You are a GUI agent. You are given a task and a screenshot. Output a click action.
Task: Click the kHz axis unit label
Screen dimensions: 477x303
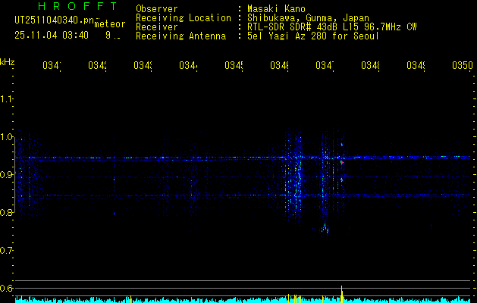tap(8, 62)
